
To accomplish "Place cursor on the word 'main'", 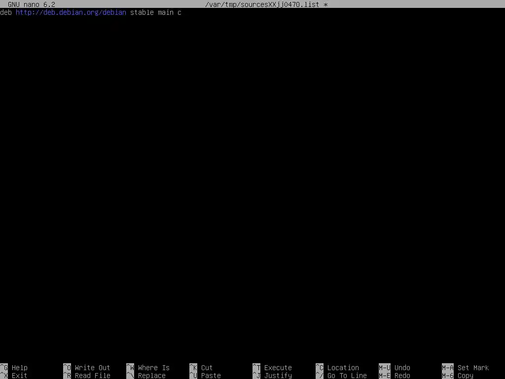I will pos(166,12).
